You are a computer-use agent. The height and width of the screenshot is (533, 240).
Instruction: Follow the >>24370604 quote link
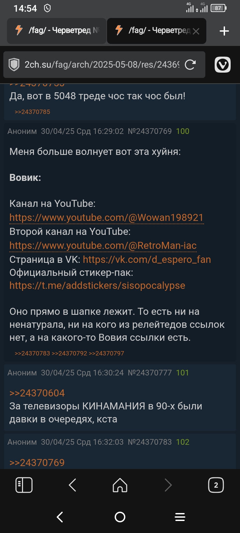(37, 393)
